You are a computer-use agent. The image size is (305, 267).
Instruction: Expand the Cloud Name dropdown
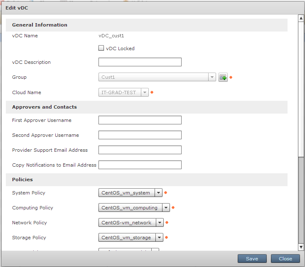(x=145, y=92)
